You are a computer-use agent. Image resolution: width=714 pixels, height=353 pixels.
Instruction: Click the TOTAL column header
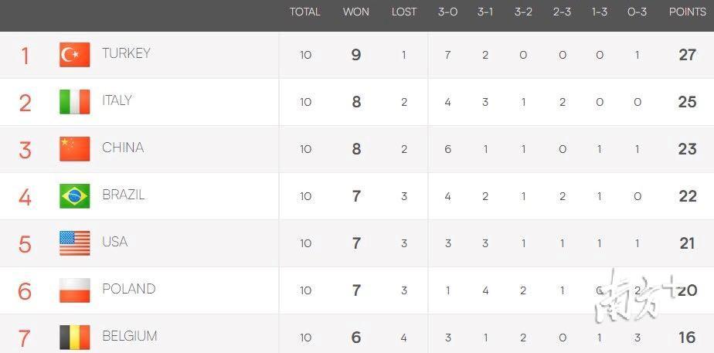coord(305,12)
